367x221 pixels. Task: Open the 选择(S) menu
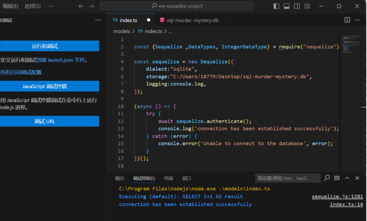click(x=33, y=6)
